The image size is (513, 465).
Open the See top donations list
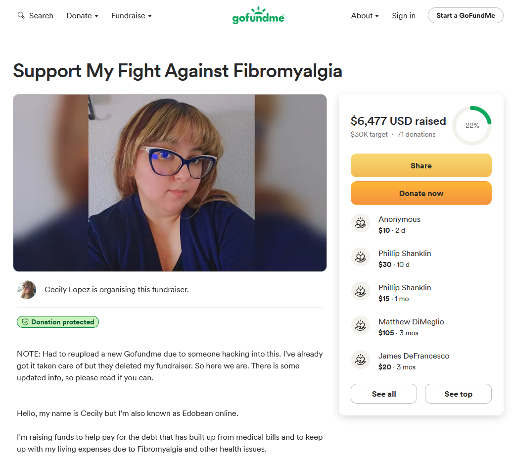click(458, 394)
